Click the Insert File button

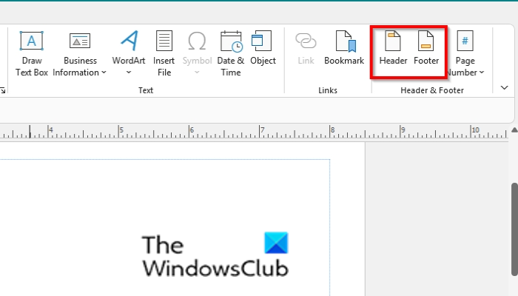click(x=164, y=54)
